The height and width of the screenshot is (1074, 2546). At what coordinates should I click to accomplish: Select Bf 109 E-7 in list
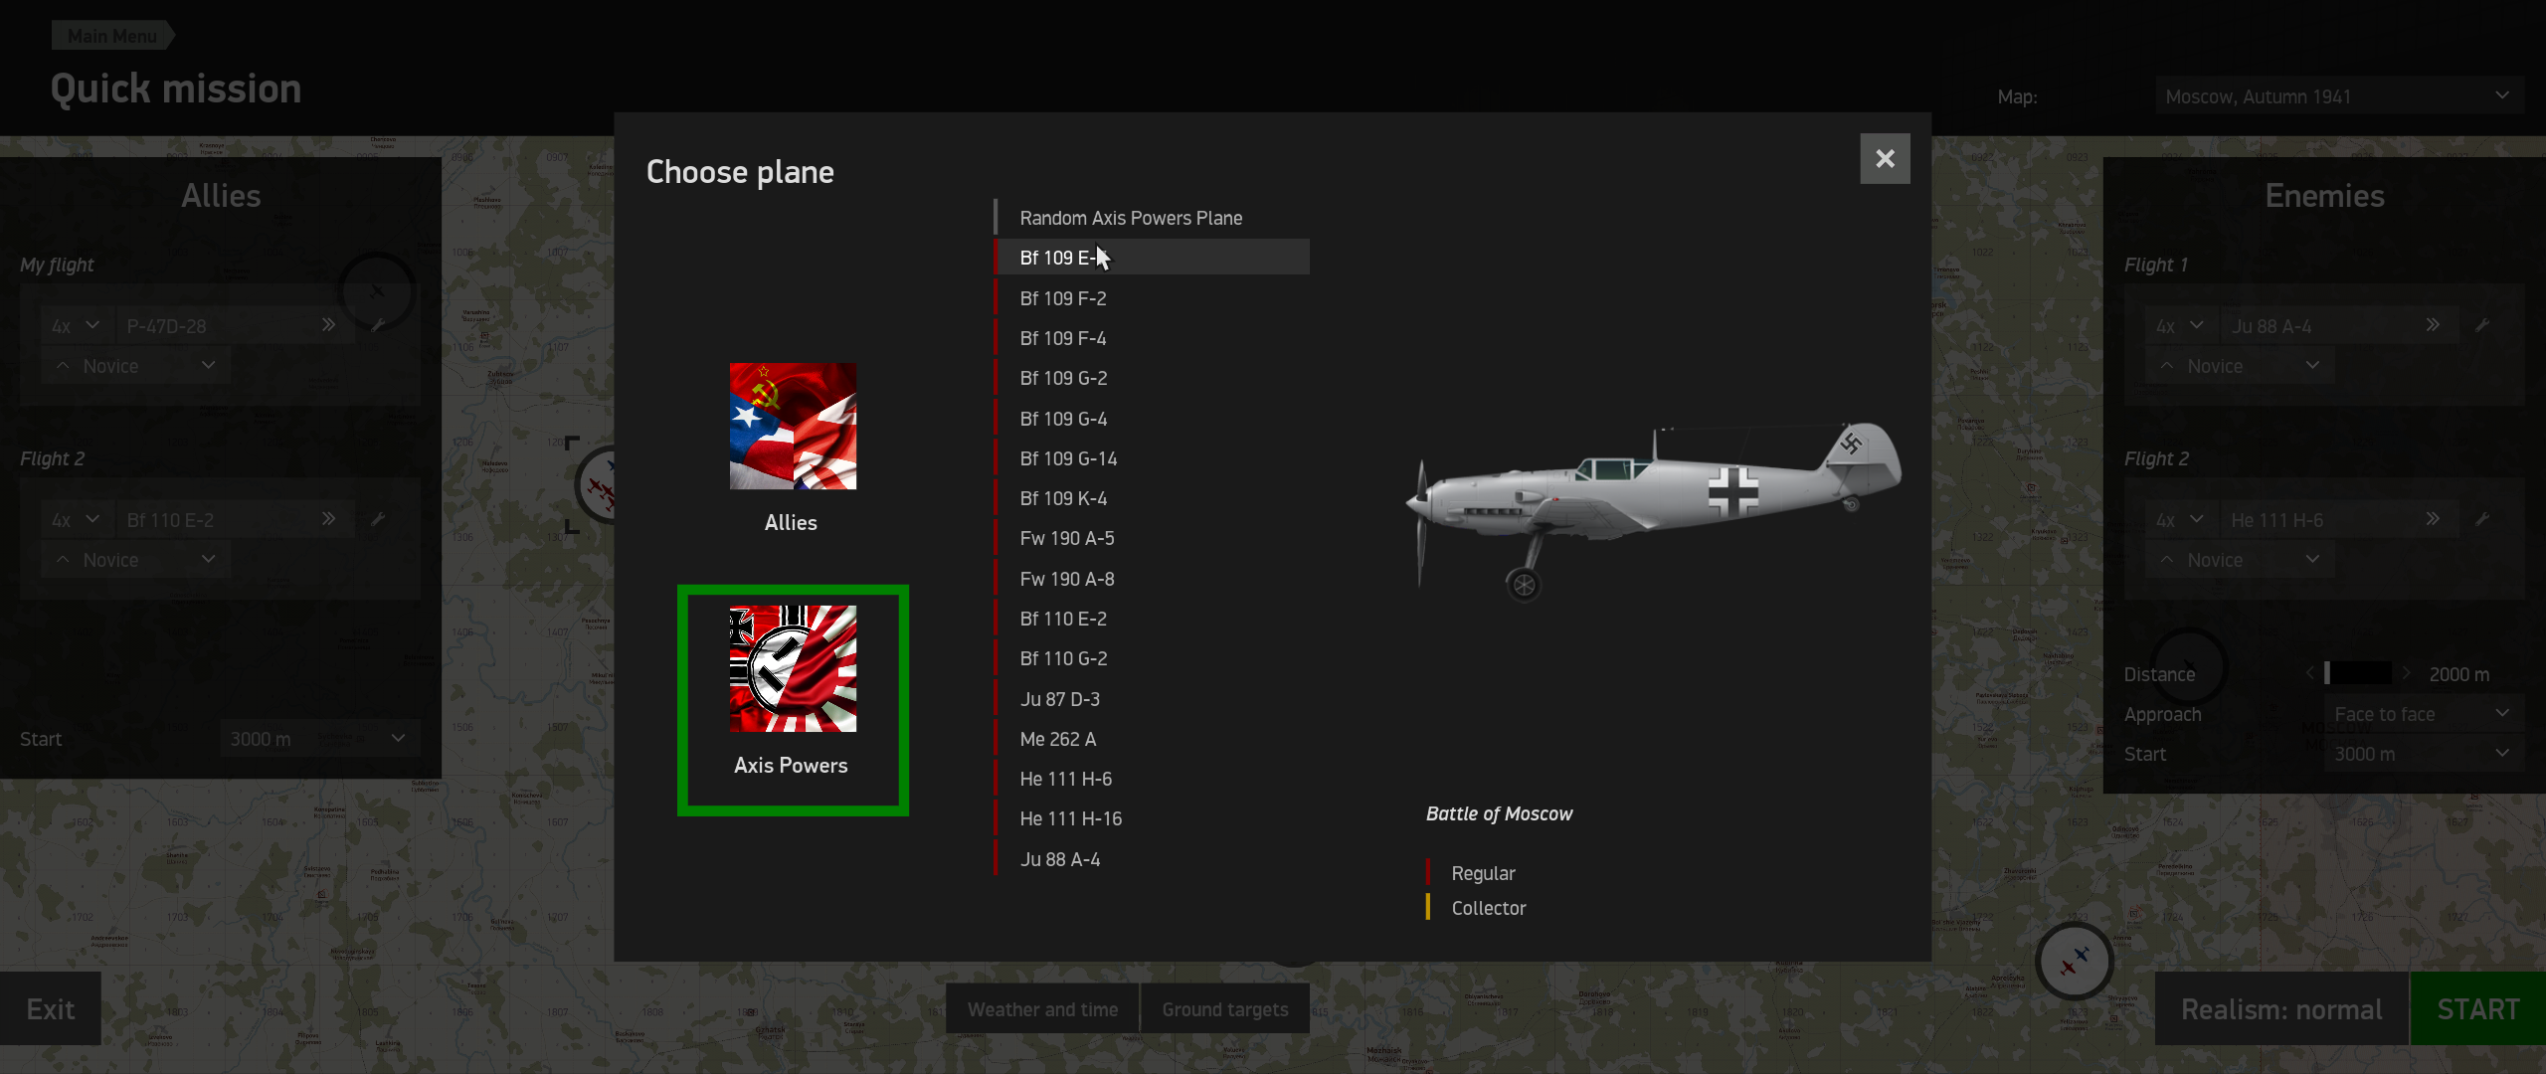tap(1152, 258)
